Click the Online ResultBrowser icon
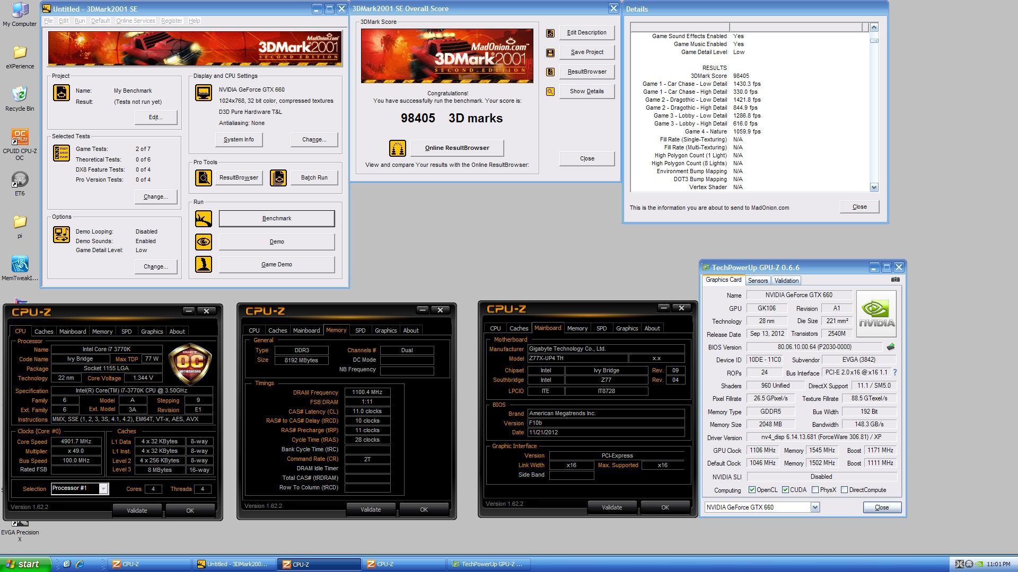 coord(398,148)
